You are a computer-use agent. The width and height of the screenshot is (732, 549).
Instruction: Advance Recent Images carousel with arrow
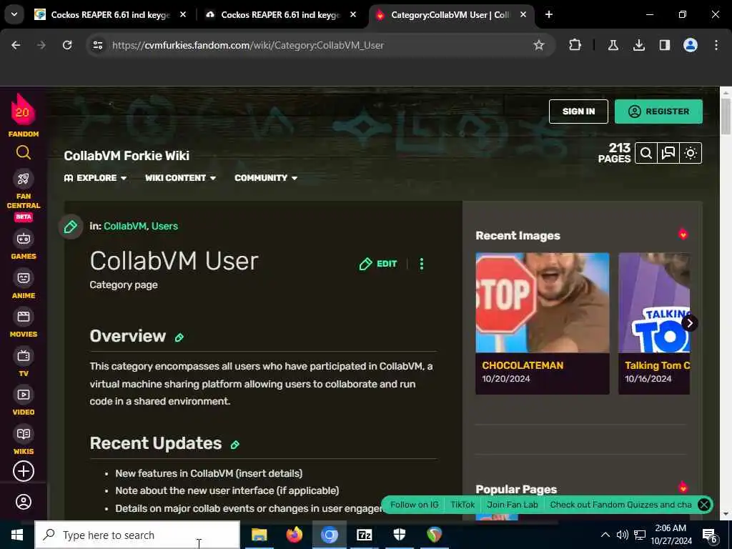pos(689,323)
